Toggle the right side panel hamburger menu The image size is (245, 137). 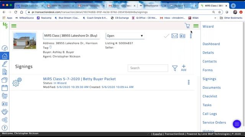(x=196, y=26)
